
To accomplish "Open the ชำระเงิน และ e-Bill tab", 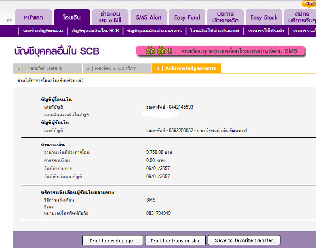I will (x=110, y=17).
